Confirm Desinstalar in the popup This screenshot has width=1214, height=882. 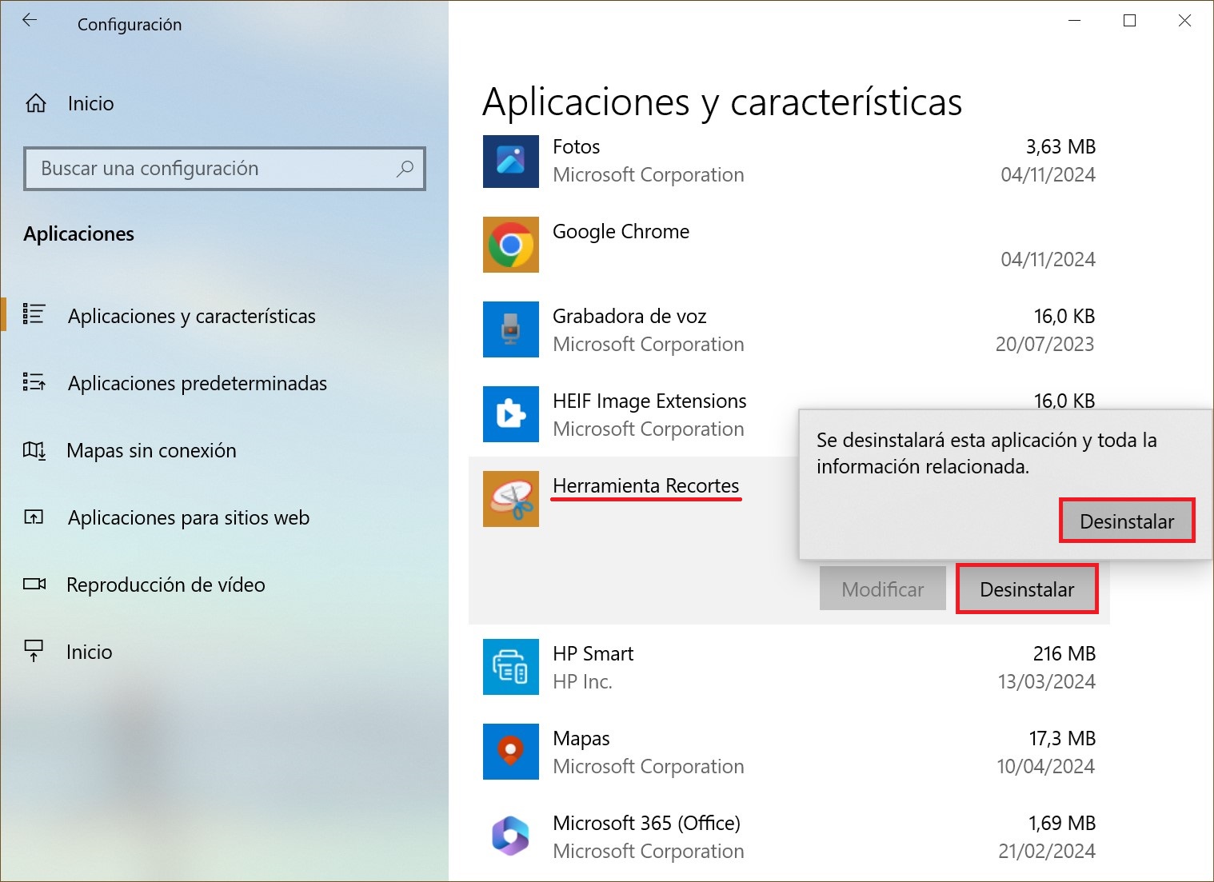[x=1127, y=521]
